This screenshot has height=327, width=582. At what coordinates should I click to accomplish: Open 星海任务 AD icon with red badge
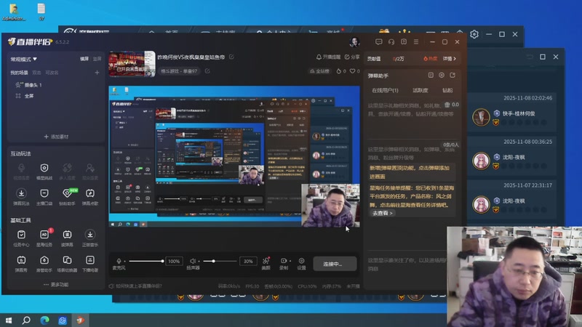point(44,235)
